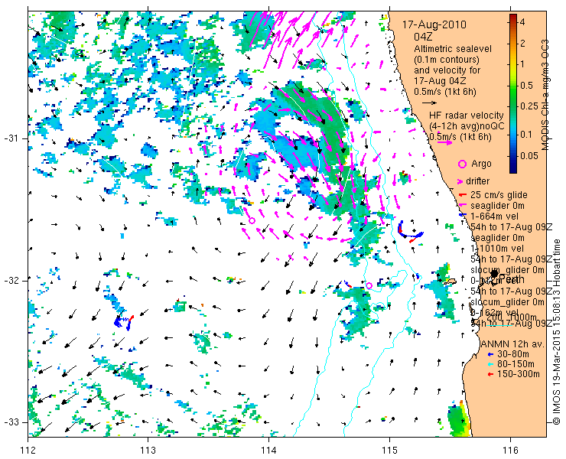Screen dimensions: 566x459
Task: Click the drifter legend label
Action: tap(477, 181)
